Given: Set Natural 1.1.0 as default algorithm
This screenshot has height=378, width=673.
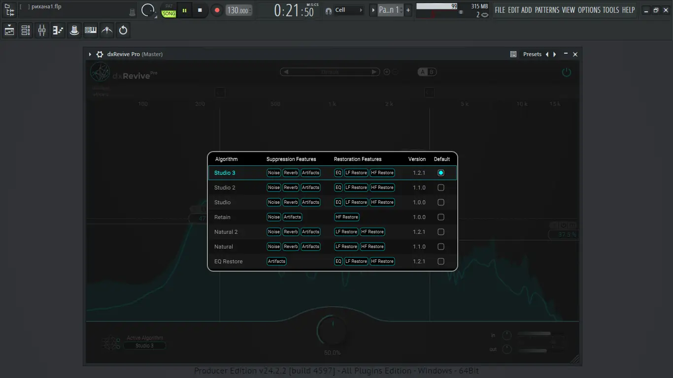Looking at the screenshot, I should (x=441, y=247).
